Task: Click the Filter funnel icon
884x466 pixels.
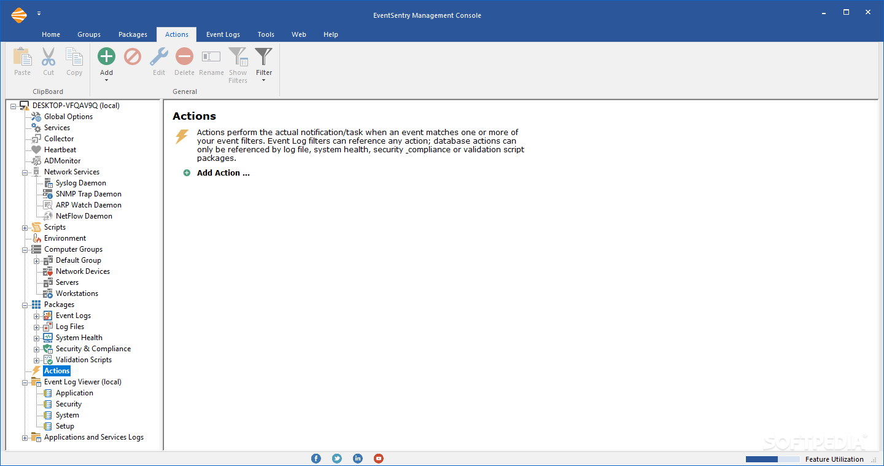Action: 263,56
